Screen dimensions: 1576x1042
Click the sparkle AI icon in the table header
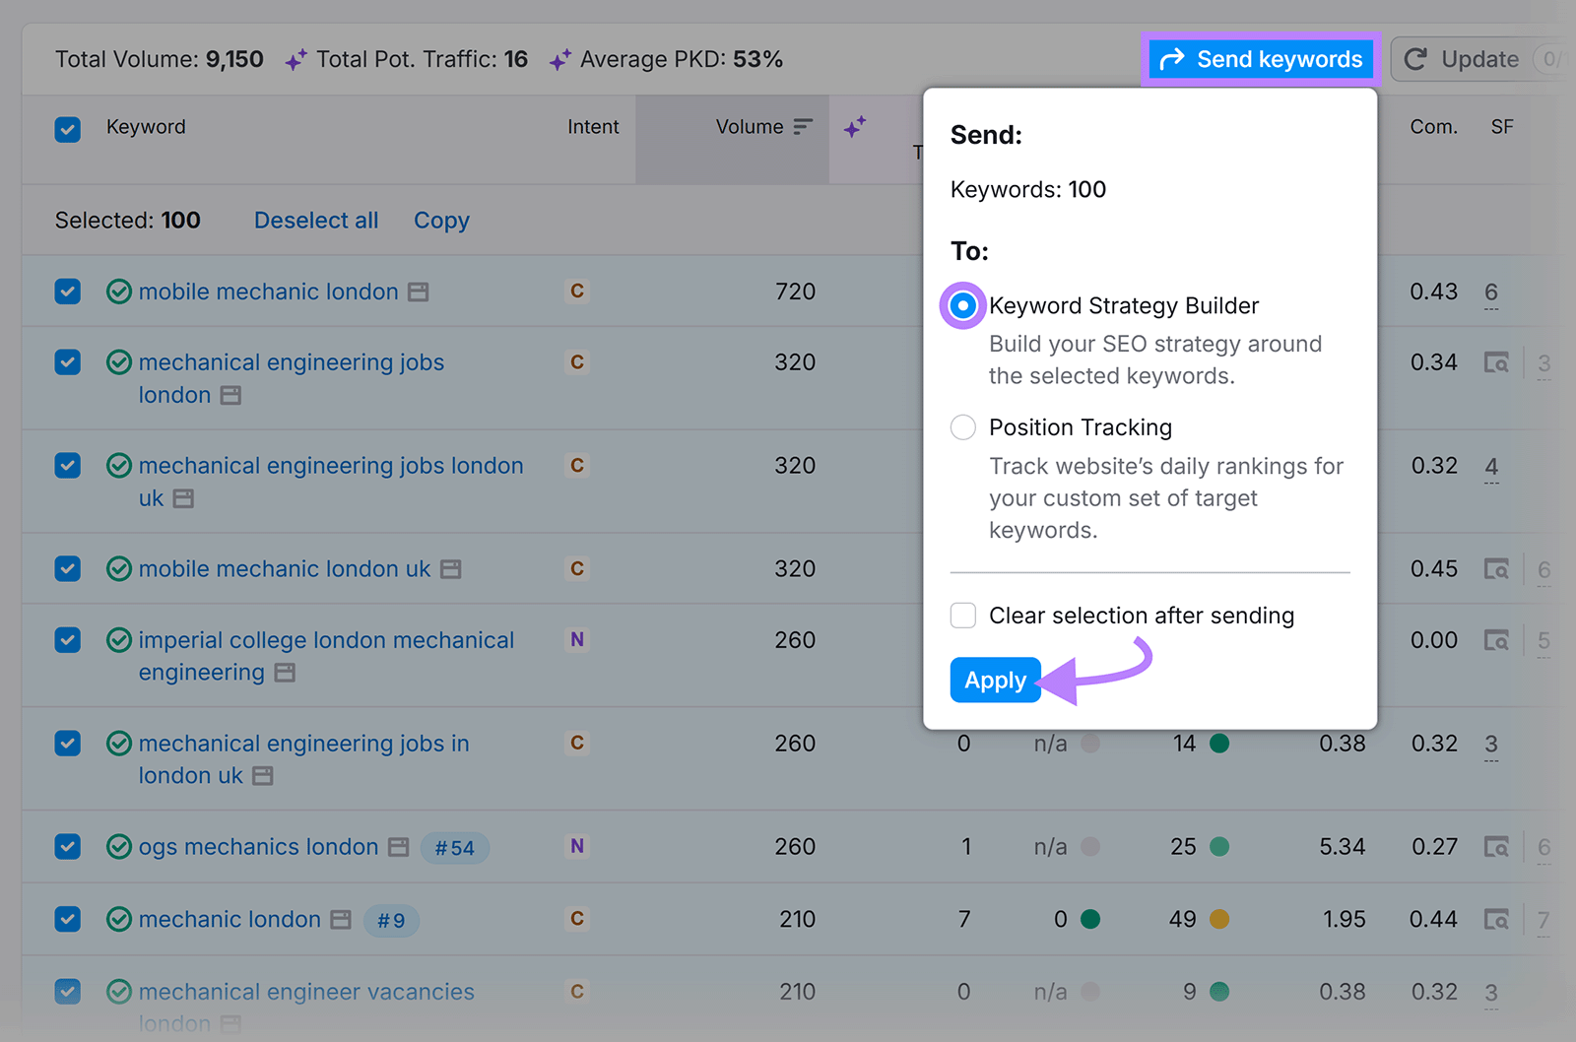coord(855,126)
